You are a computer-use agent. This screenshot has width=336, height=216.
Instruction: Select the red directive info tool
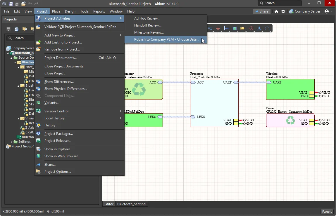251,28
